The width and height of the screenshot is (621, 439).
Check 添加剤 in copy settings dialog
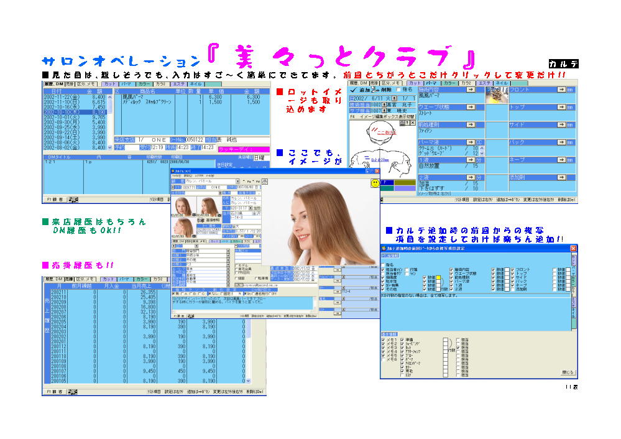tap(512, 290)
